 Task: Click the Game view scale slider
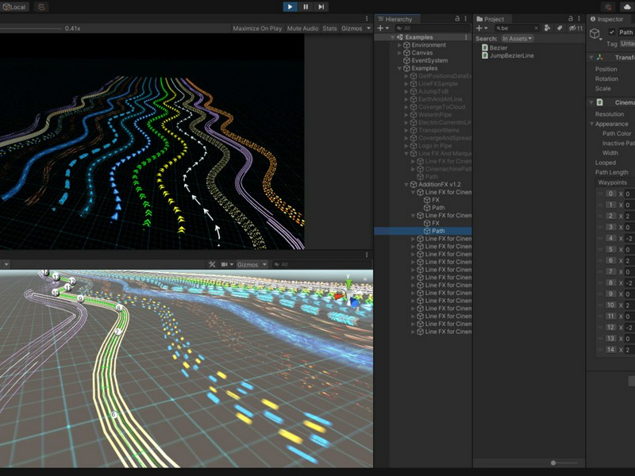(x=30, y=29)
